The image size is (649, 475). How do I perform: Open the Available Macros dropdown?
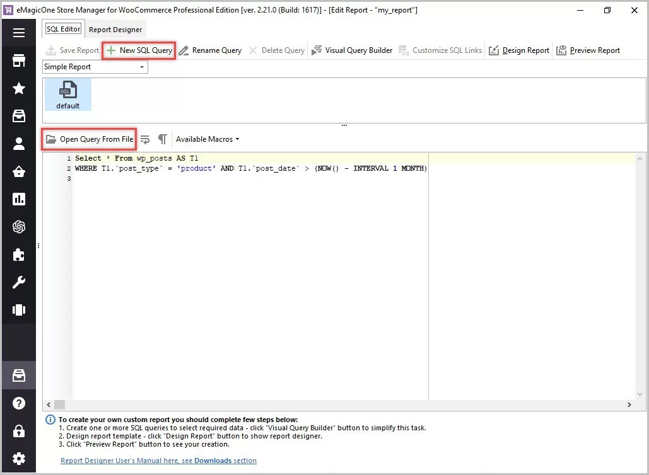(208, 139)
